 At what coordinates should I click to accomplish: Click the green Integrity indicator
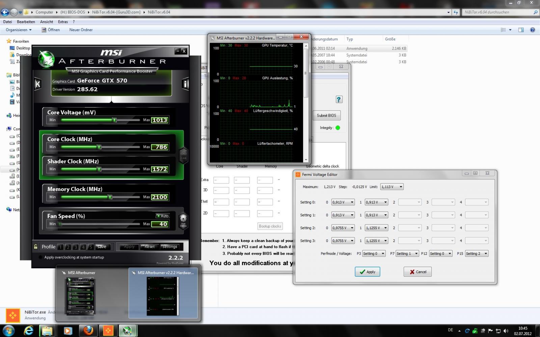tap(338, 128)
